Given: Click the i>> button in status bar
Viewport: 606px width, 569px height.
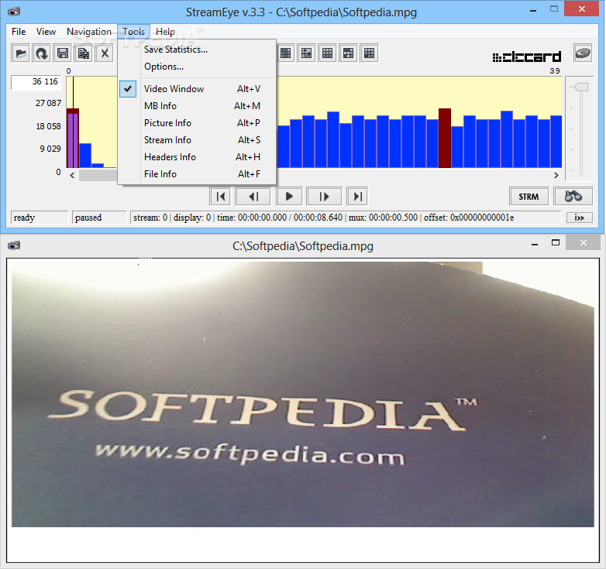Looking at the screenshot, I should pyautogui.click(x=579, y=218).
